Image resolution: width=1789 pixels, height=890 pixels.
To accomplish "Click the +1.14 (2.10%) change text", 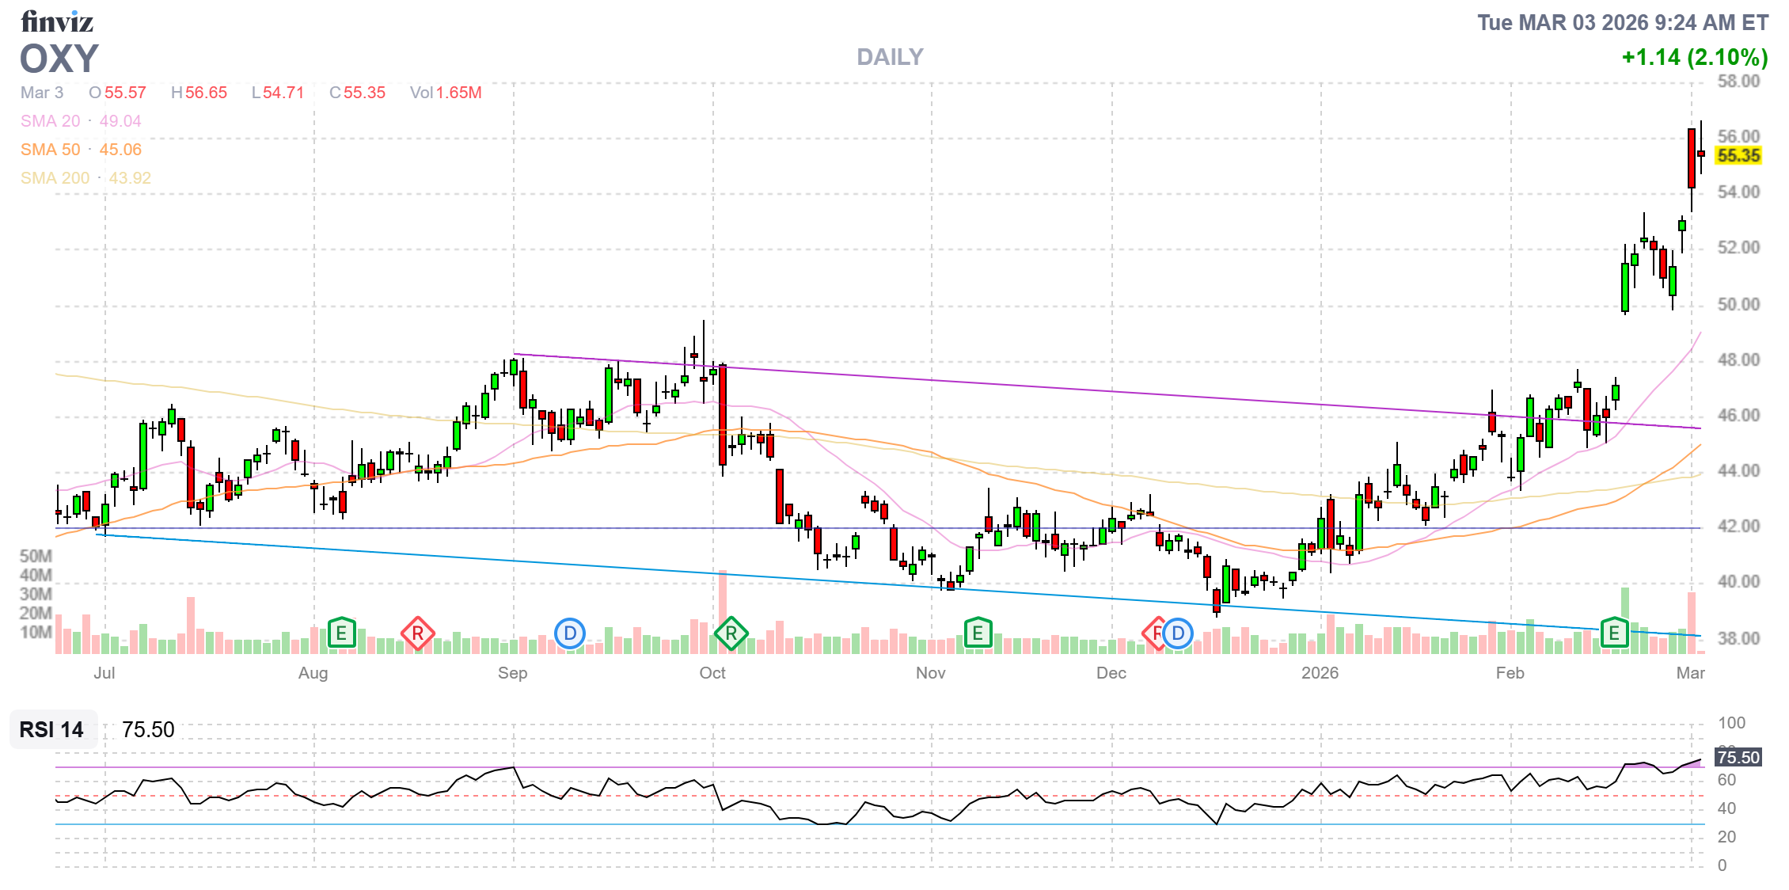I will point(1694,57).
